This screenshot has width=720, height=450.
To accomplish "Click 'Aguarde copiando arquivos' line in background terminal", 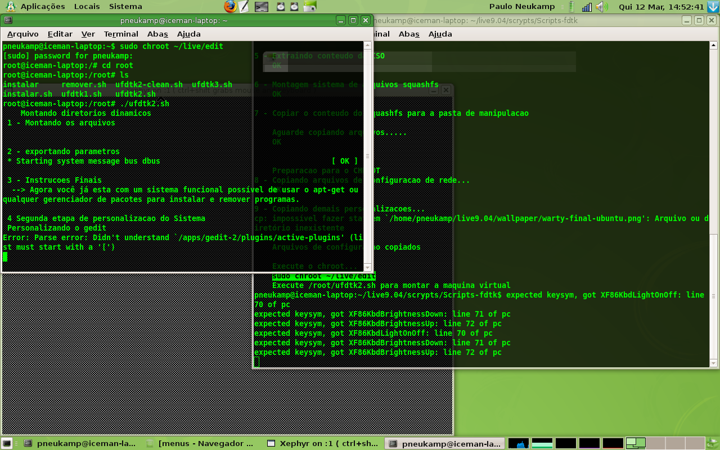I will click(x=340, y=132).
